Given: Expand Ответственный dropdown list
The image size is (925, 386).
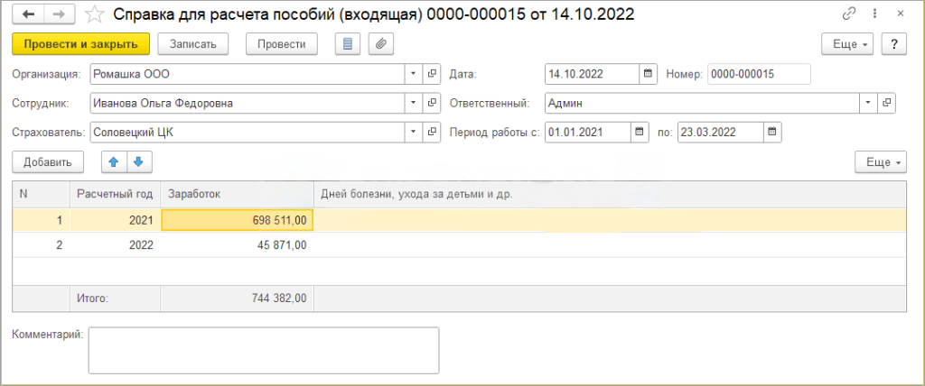Looking at the screenshot, I should click(869, 103).
